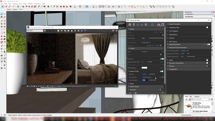Open the 2D Girls Dog component thumbnail
The width and height of the screenshot is (215, 121).
point(188,105)
